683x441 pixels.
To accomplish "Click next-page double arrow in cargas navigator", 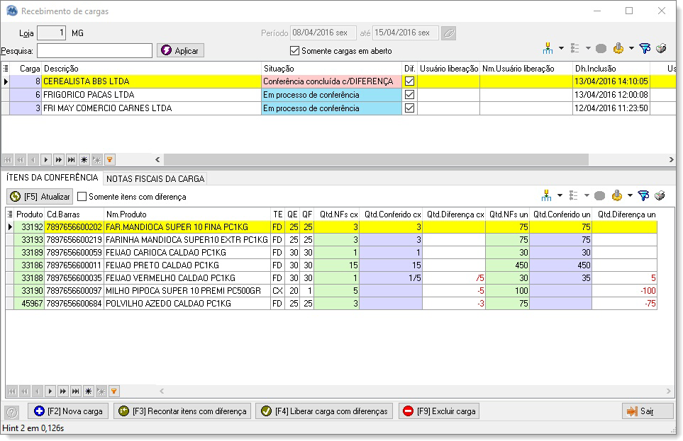I will (58, 159).
